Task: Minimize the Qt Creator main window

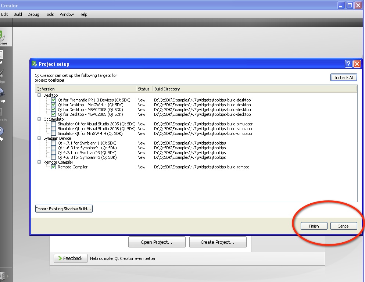Action: tap(341, 6)
